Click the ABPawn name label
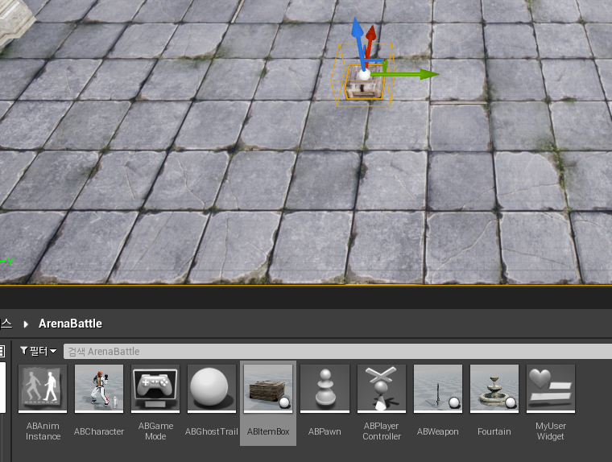 [325, 431]
